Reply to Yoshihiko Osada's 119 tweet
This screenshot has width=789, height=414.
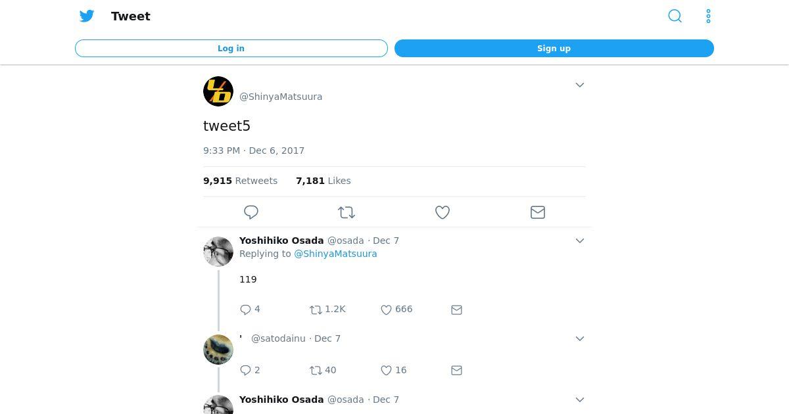click(x=246, y=310)
